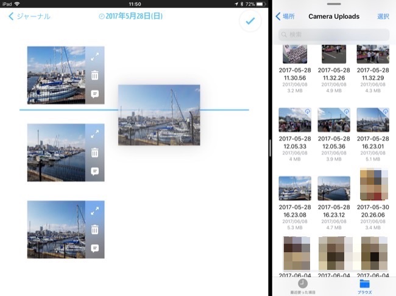This screenshot has width=396, height=296.
Task: Add a comment to the first photo
Action: (94, 94)
